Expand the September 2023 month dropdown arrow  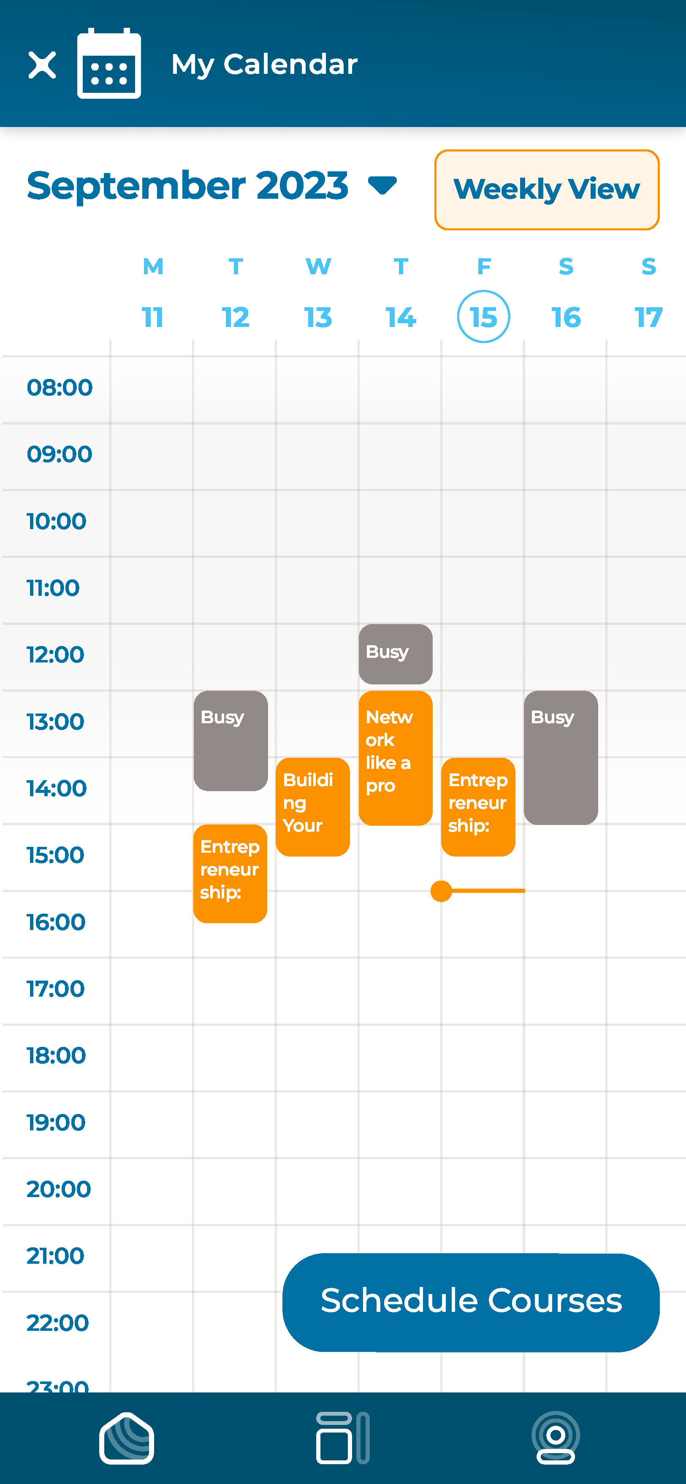pos(382,186)
